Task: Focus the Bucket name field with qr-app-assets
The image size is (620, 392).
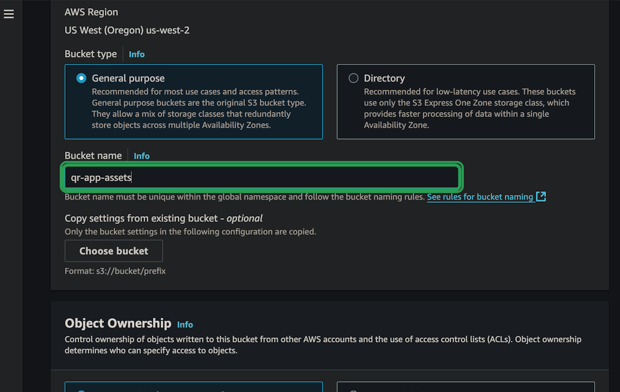Action: click(262, 177)
